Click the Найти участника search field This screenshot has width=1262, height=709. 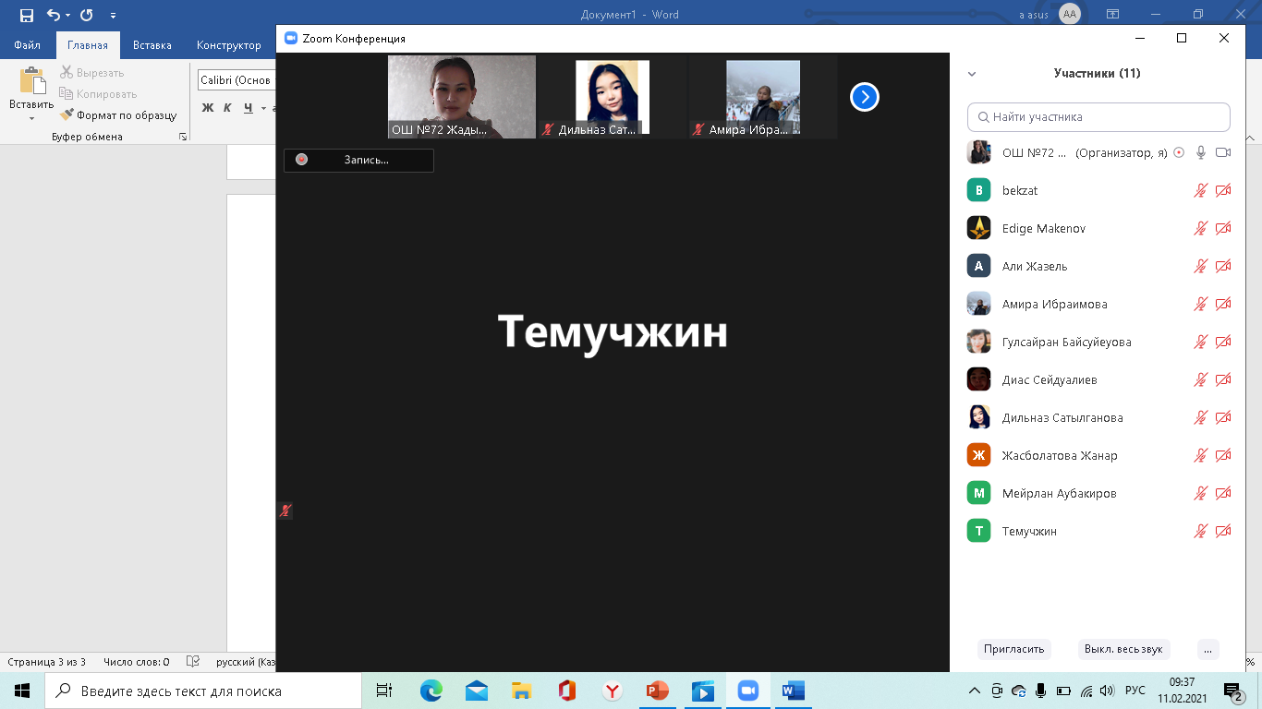point(1099,117)
